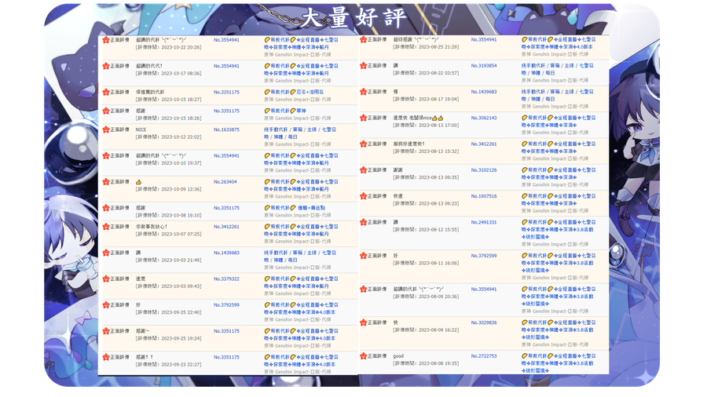Open product link in the 2023-08-25 21:29 row
The width and height of the screenshot is (707, 397).
[559, 43]
